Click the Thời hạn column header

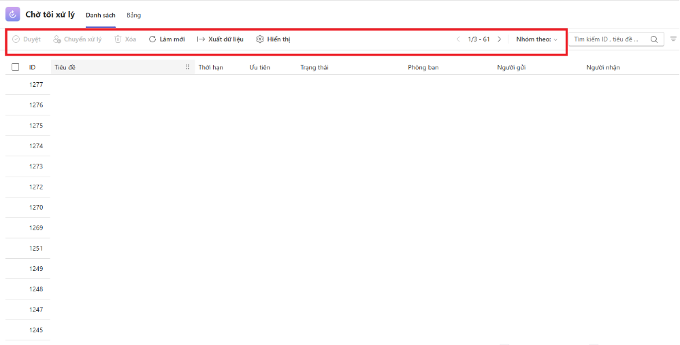(x=210, y=67)
